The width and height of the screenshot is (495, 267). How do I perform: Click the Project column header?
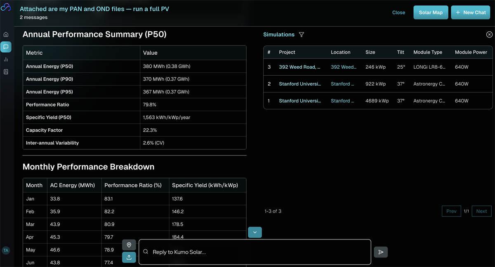287,52
